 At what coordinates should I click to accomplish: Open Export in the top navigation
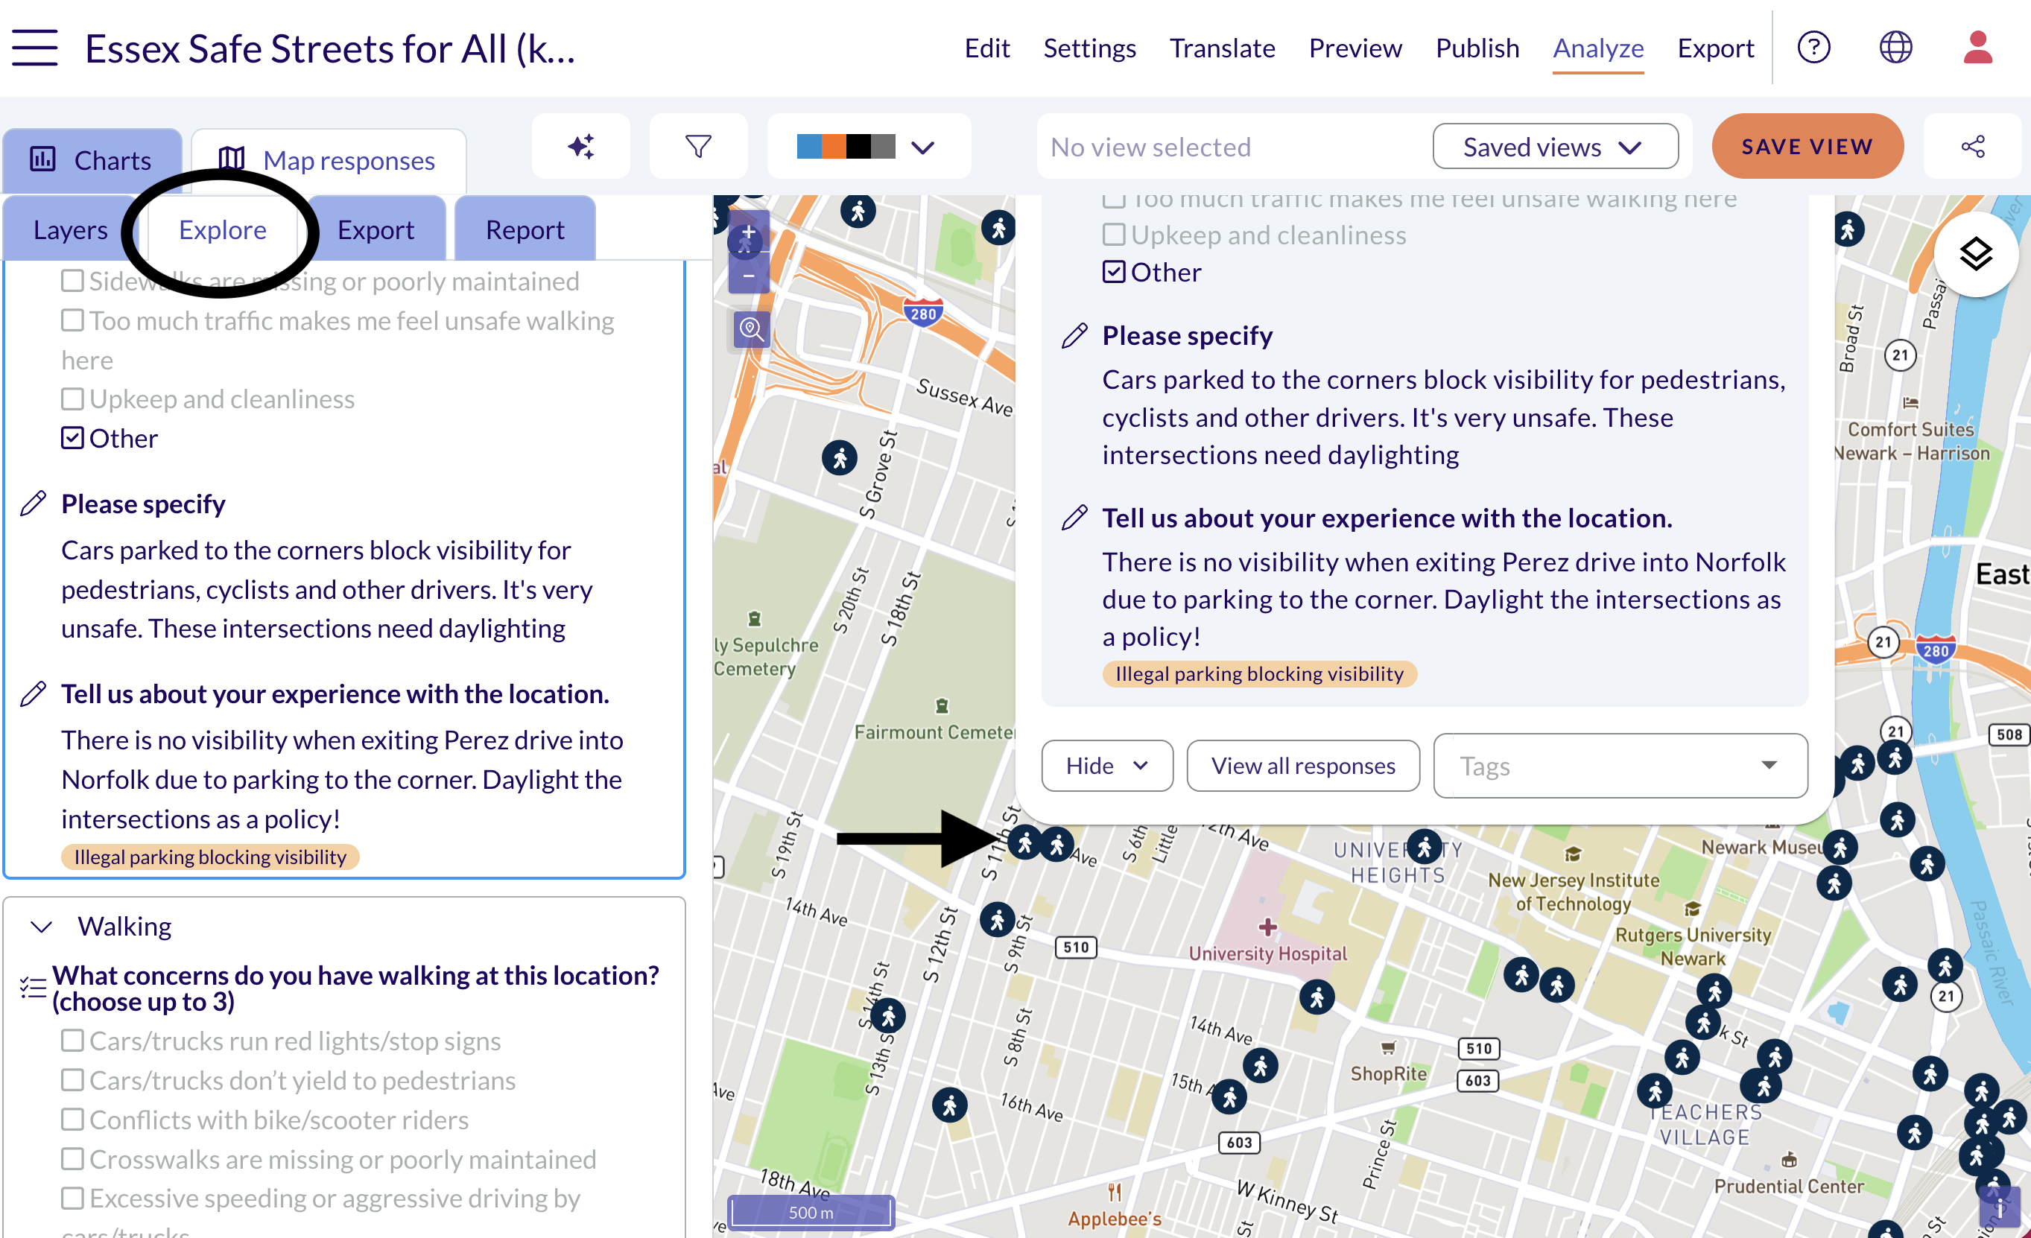click(1715, 48)
